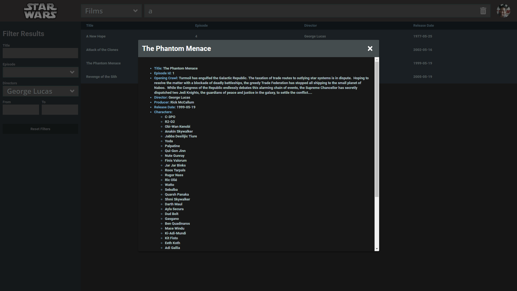
Task: Click the dialog vertical scrollbar thumb
Action: [x=377, y=129]
